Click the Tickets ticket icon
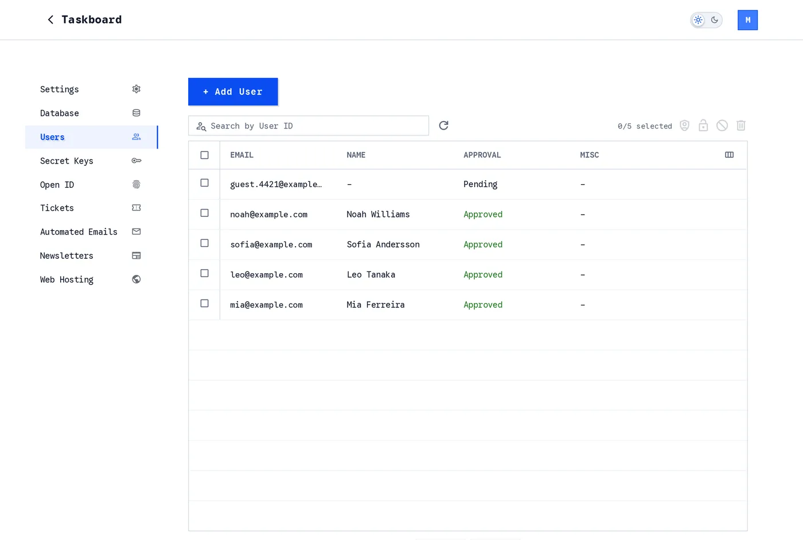Image resolution: width=803 pixels, height=540 pixels. [137, 208]
